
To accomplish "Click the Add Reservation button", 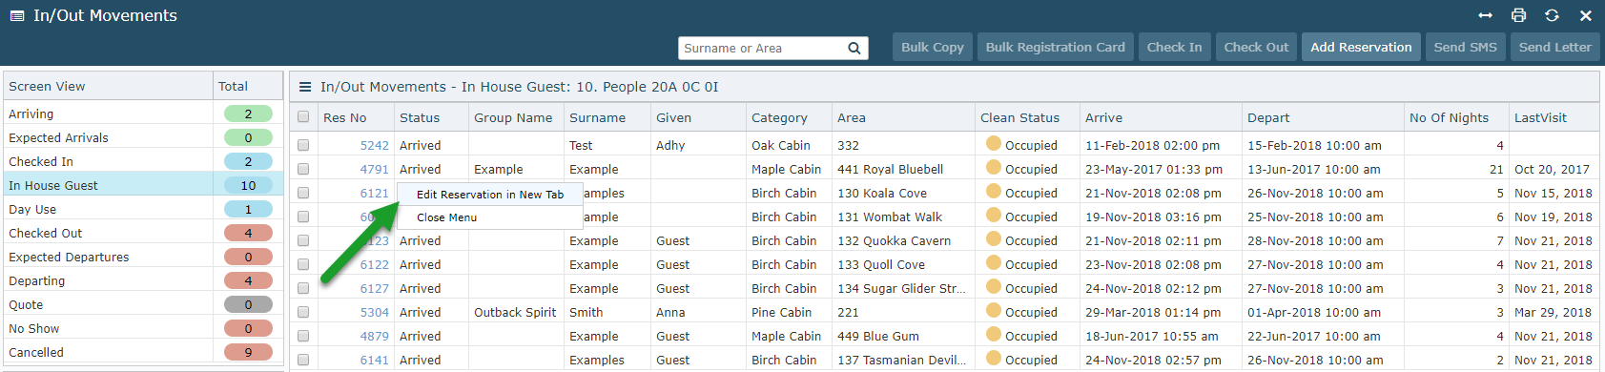I will coord(1361,47).
